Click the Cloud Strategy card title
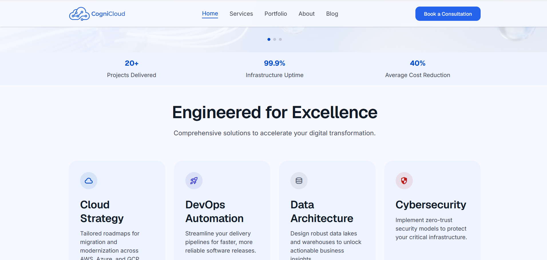Image resolution: width=547 pixels, height=260 pixels. pyautogui.click(x=102, y=211)
